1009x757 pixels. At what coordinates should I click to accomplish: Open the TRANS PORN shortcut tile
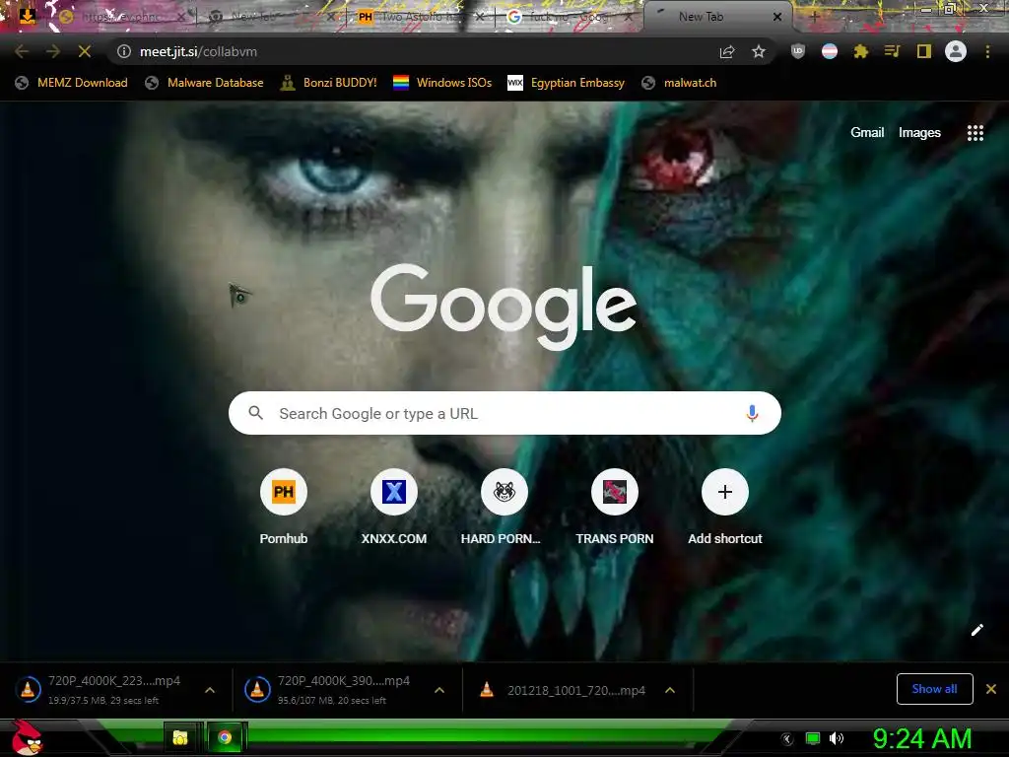tap(615, 508)
